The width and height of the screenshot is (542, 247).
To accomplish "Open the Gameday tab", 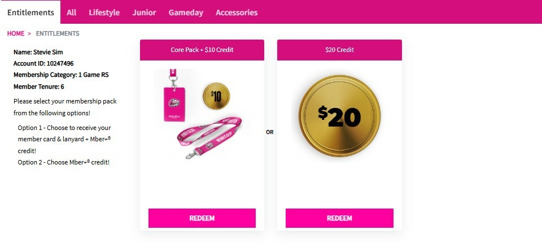I will pyautogui.click(x=186, y=12).
